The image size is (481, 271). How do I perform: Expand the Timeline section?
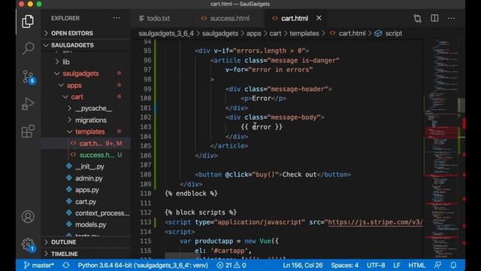pyautogui.click(x=86, y=254)
